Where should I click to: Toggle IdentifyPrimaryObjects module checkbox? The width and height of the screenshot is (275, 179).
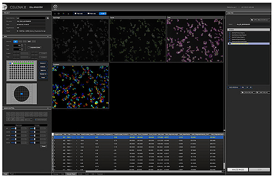(x=229, y=33)
